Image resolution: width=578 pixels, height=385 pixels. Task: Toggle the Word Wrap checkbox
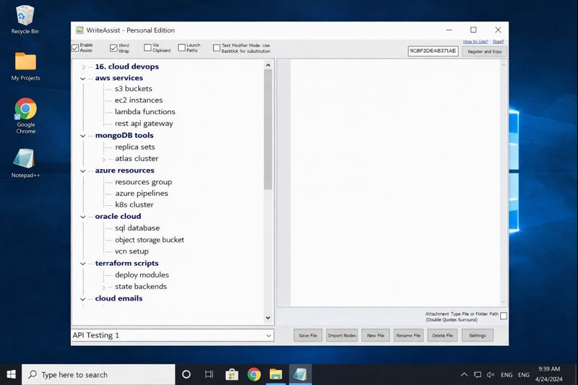pyautogui.click(x=113, y=48)
